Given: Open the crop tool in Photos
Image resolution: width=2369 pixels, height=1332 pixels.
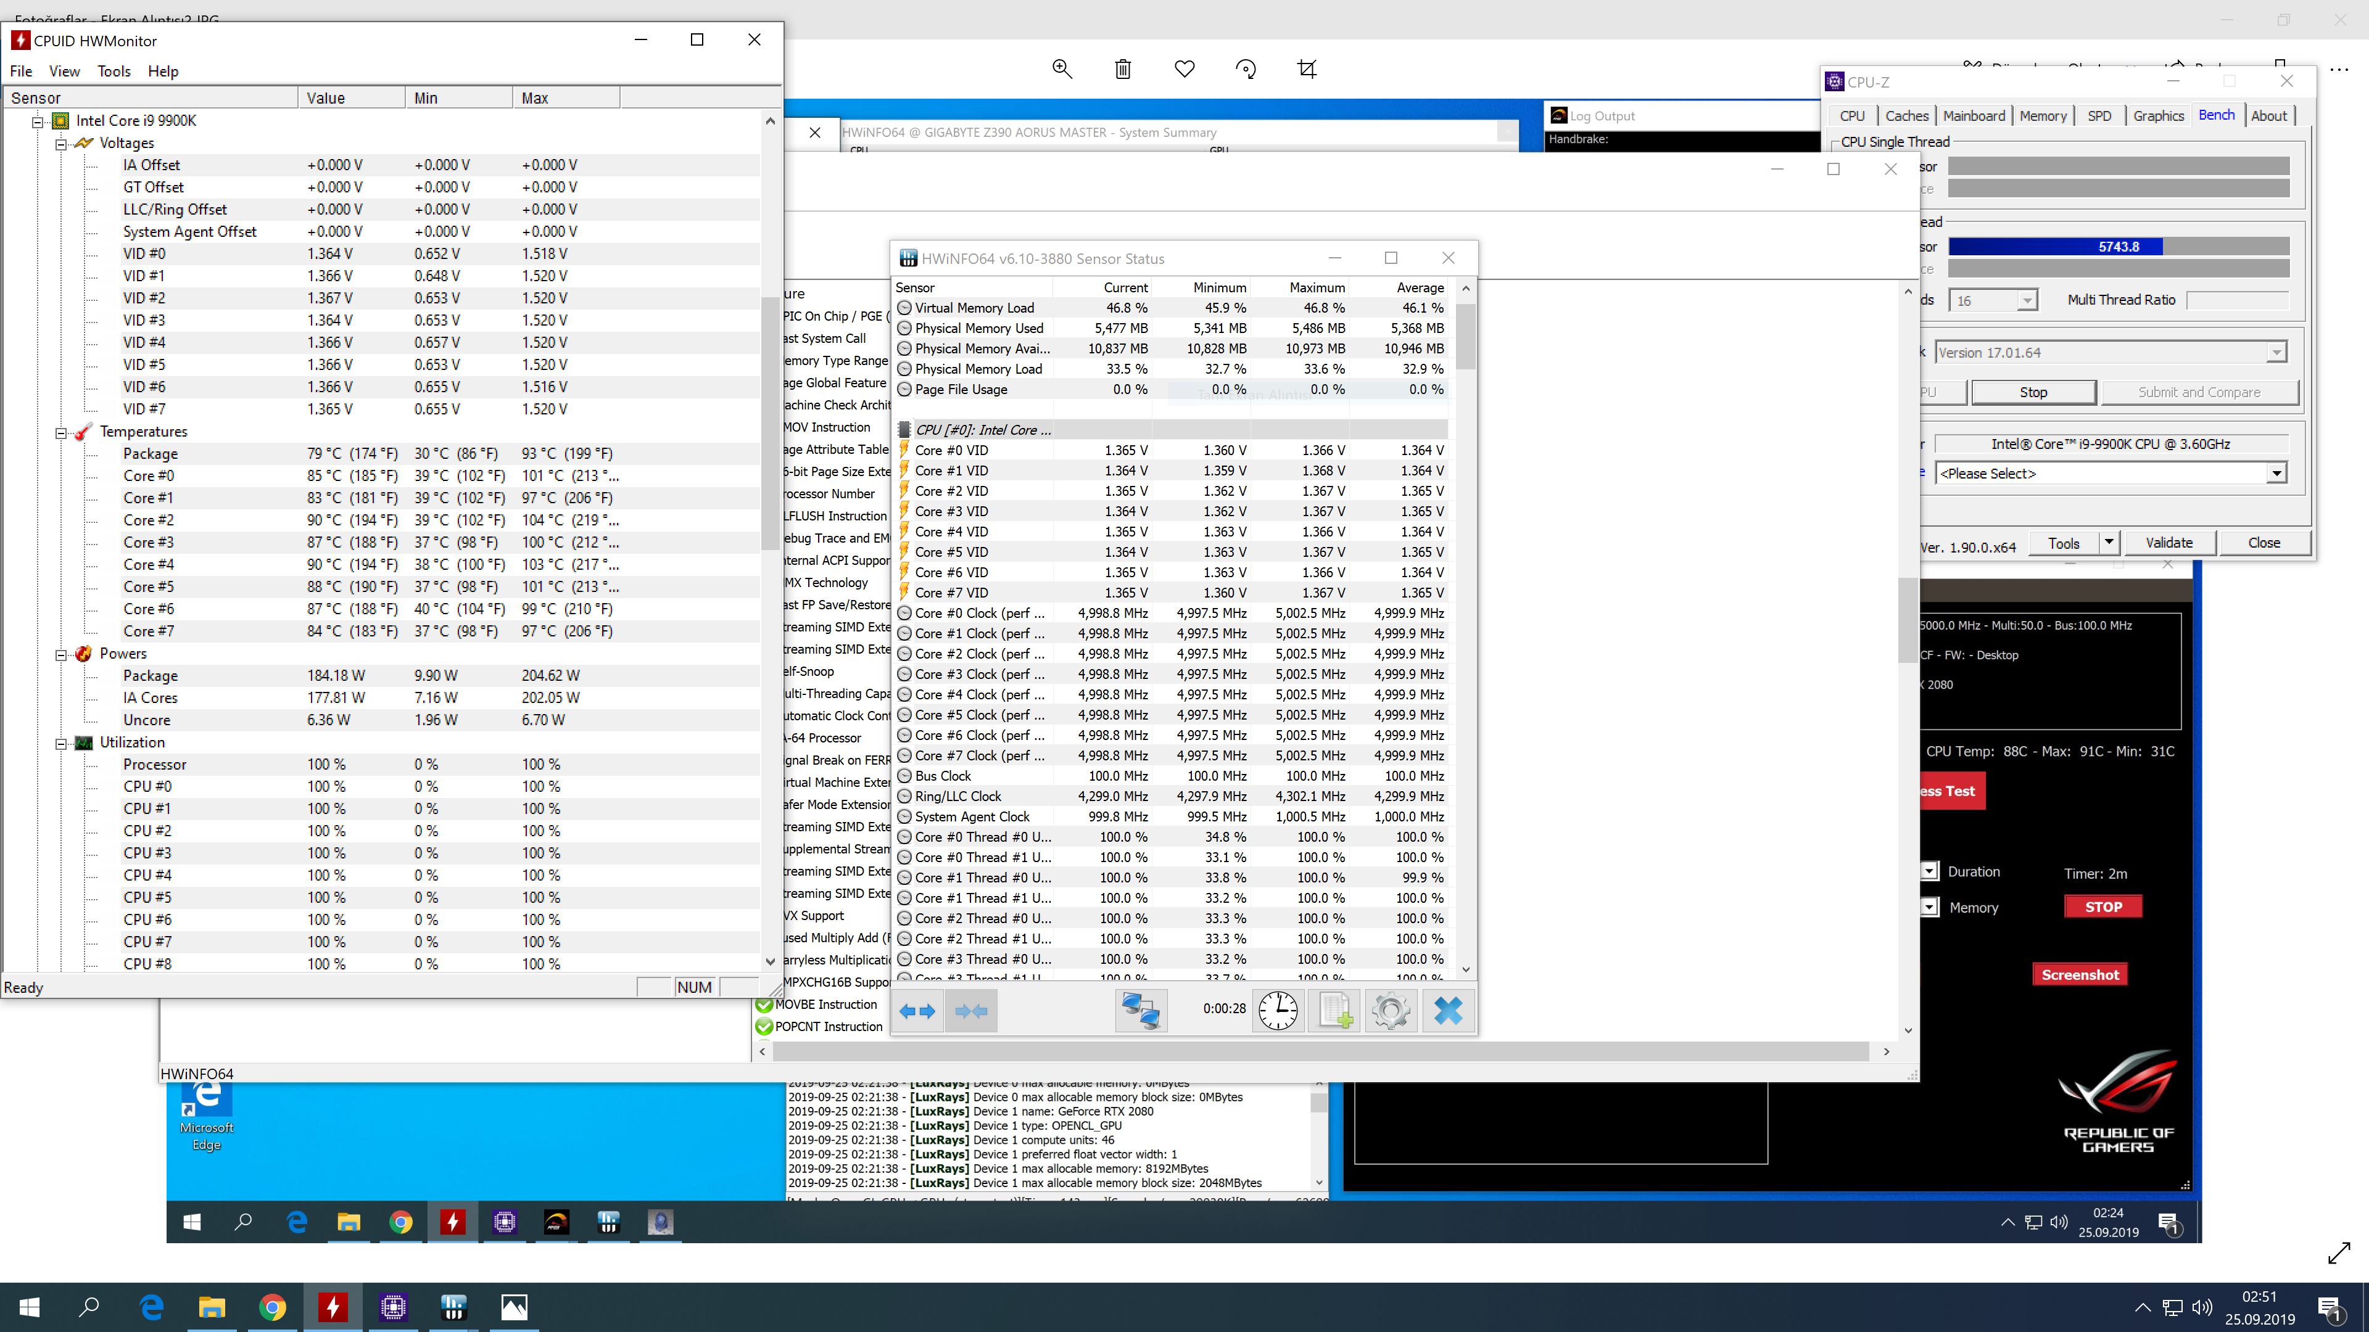Looking at the screenshot, I should point(1307,69).
